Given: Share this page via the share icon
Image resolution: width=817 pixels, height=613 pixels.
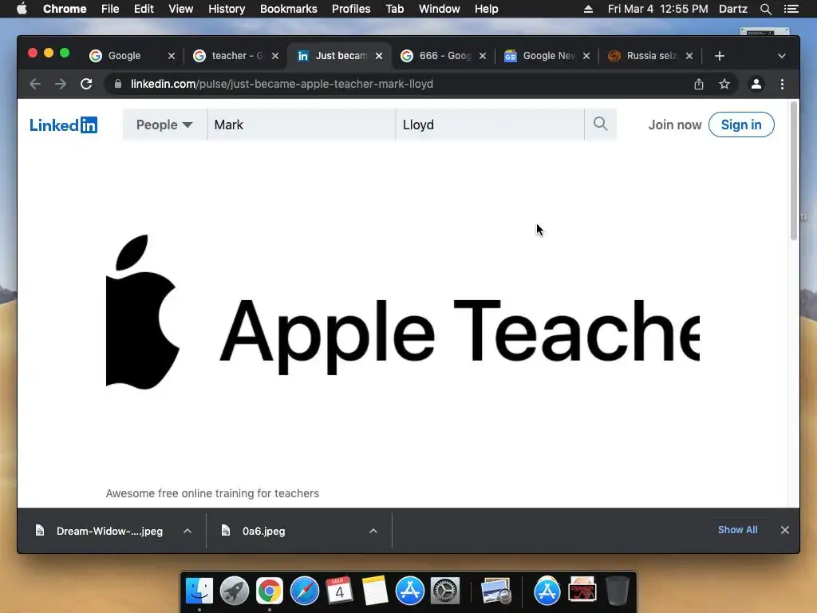Looking at the screenshot, I should pos(699,84).
